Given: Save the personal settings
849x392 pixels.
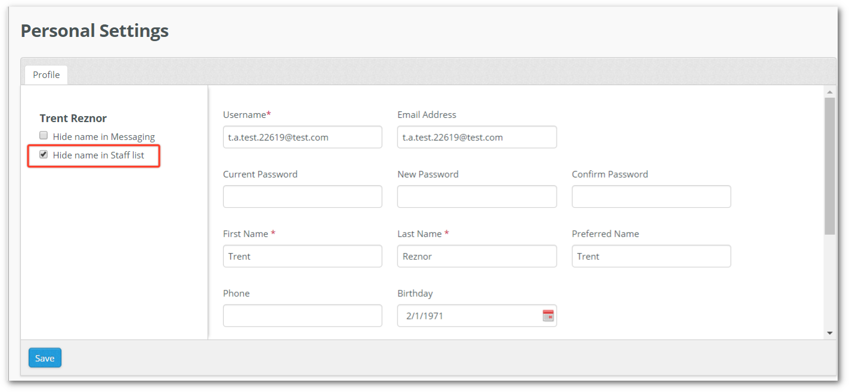Looking at the screenshot, I should coord(45,358).
